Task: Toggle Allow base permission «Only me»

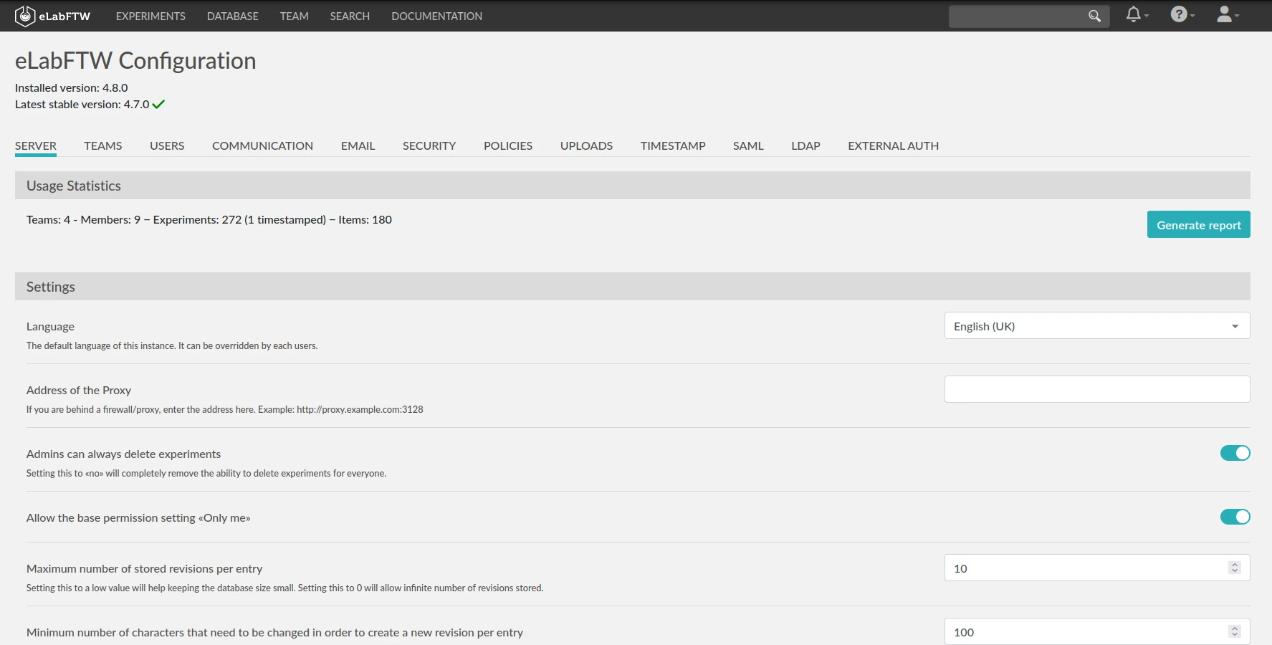Action: click(x=1235, y=517)
